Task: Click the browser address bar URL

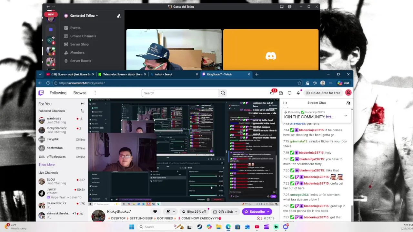Action: [82, 83]
